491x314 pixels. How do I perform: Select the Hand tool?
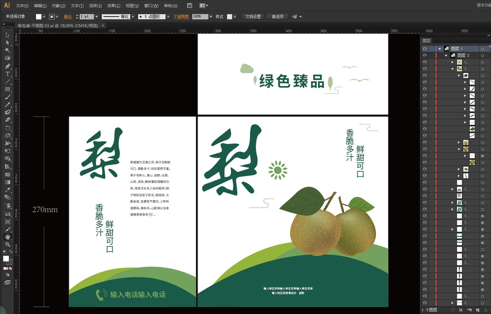pyautogui.click(x=8, y=237)
